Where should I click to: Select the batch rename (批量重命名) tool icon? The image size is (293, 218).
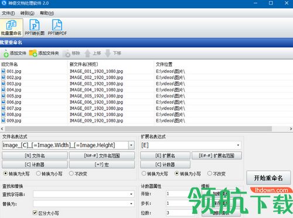click(x=11, y=28)
